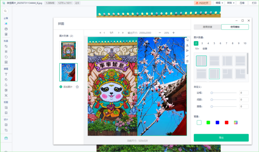Pick the red background color swatch
259x152 pixels.
click(x=227, y=123)
